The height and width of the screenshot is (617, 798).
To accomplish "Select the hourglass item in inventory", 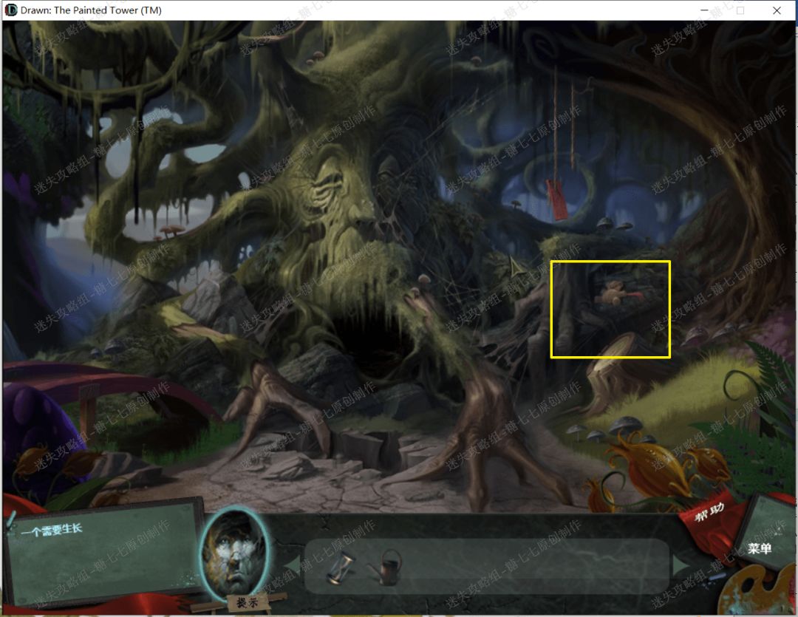I will pyautogui.click(x=342, y=567).
